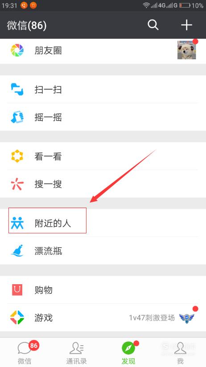Open the 漂流瓶 entry
Viewport: 206px width, 367px height.
click(x=103, y=251)
